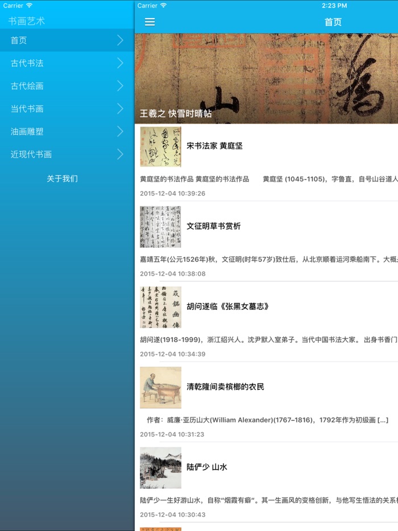Open thumbnail of 清乾隆间卖槟榔的农民

tap(160, 387)
